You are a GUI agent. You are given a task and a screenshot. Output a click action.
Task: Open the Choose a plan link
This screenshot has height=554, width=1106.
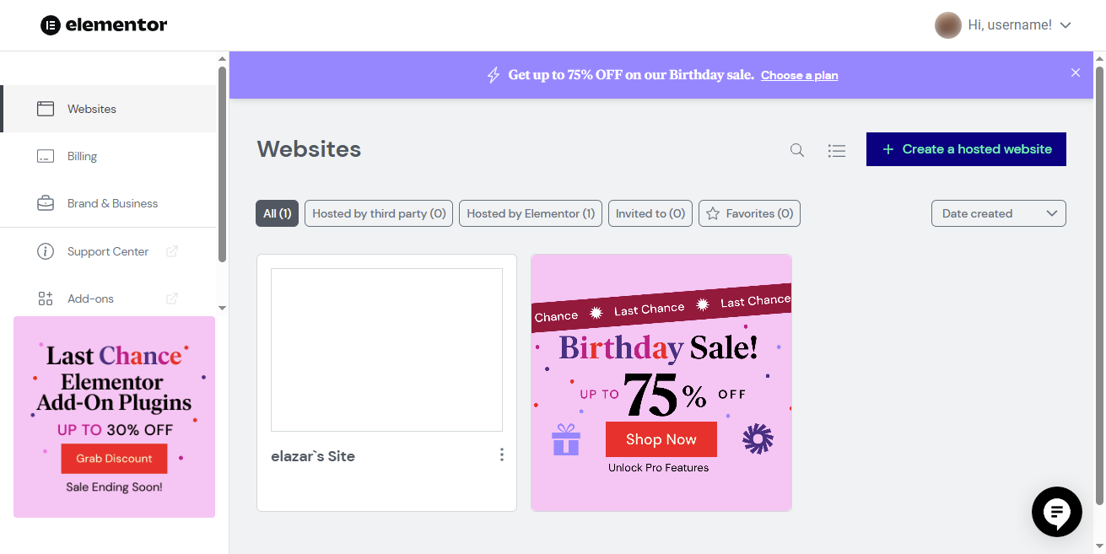pyautogui.click(x=799, y=75)
